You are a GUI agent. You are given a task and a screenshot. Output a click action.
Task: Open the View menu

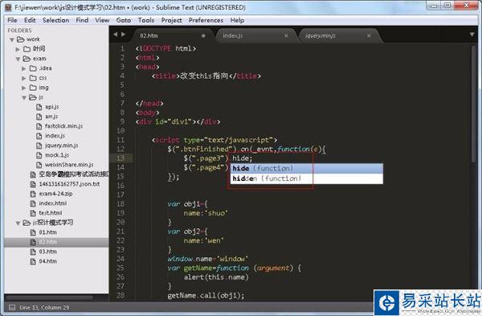pyautogui.click(x=102, y=20)
